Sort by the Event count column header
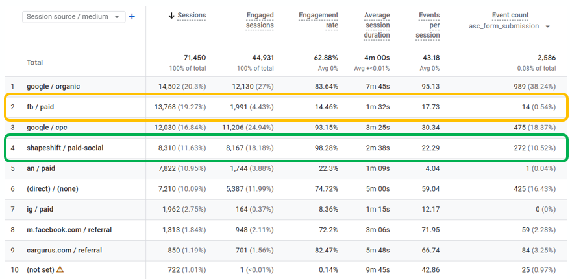Image resolution: width=570 pixels, height=279 pixels. coord(510,16)
